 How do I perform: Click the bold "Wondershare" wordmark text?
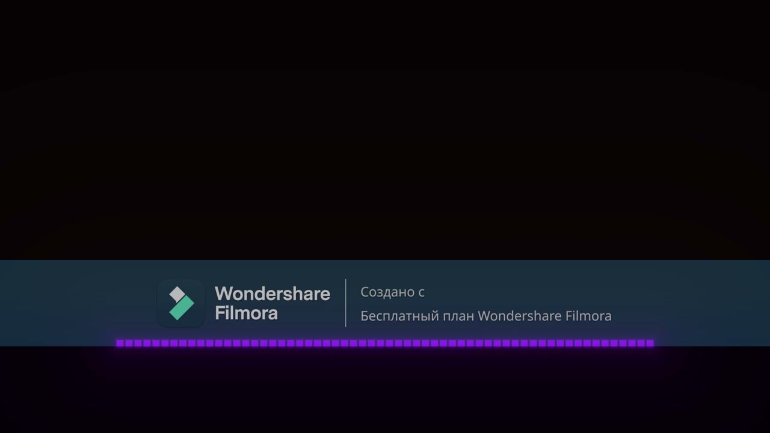[x=273, y=293]
